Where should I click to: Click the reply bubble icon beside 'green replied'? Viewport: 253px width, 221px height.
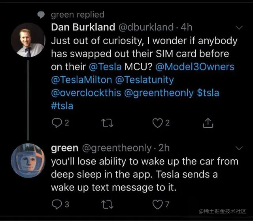(41, 15)
